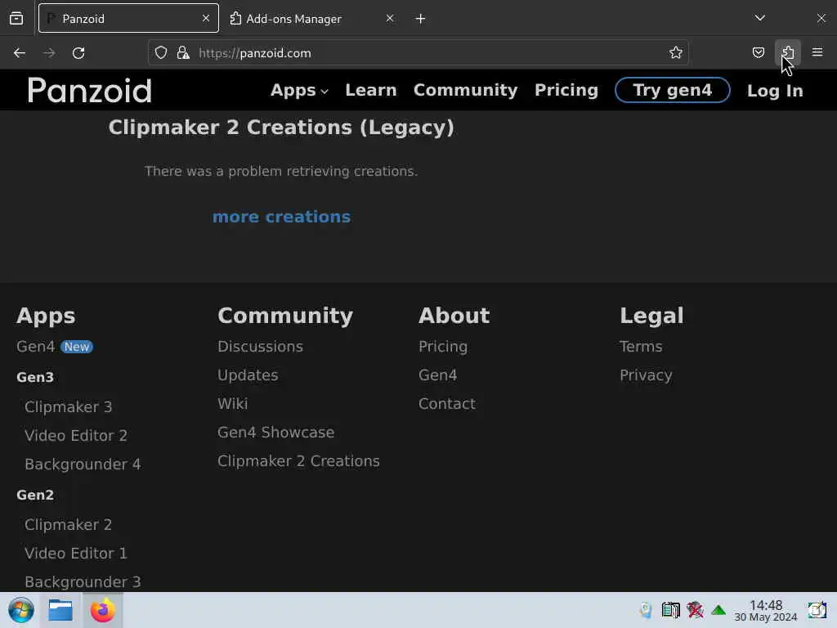Save page to Pocket

(758, 52)
